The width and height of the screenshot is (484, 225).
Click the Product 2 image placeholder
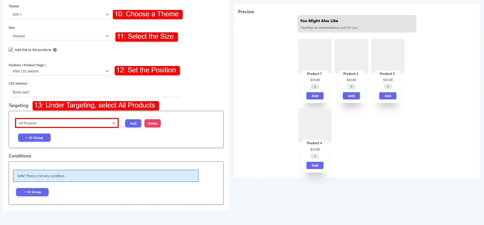tap(351, 55)
